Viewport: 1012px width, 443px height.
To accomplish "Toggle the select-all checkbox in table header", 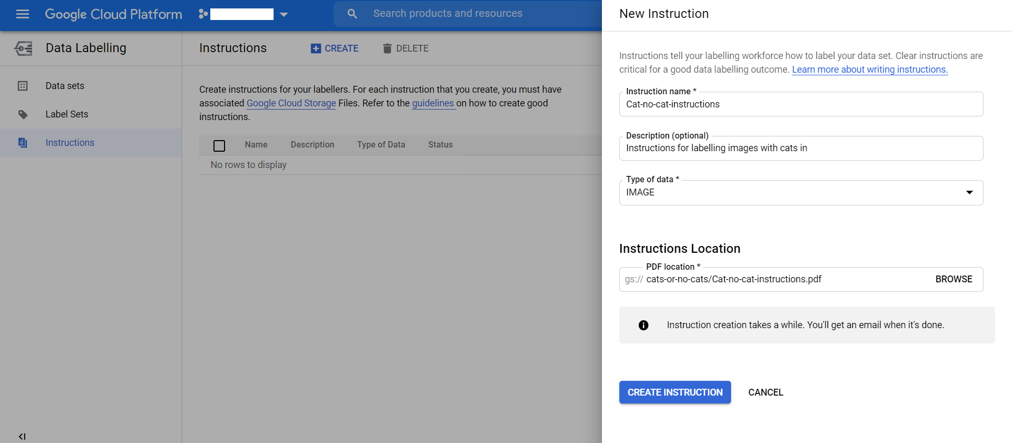I will tap(219, 145).
